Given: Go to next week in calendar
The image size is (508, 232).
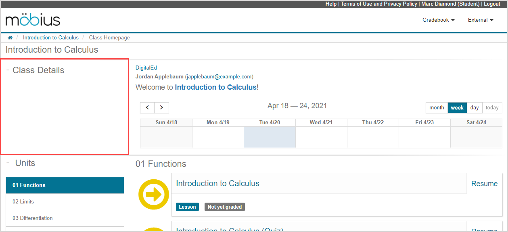Looking at the screenshot, I should point(161,108).
